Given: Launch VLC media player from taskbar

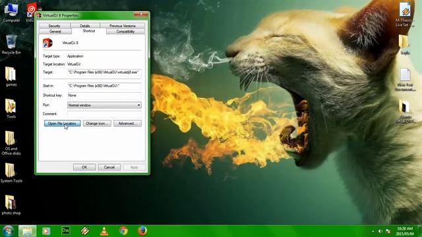Looking at the screenshot, I should point(104,231).
